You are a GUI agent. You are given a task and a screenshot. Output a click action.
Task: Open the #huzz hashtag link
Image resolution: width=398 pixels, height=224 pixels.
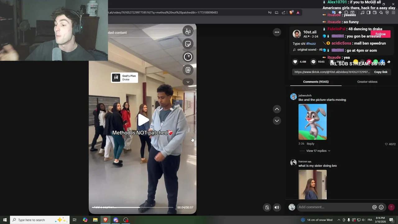click(x=311, y=44)
